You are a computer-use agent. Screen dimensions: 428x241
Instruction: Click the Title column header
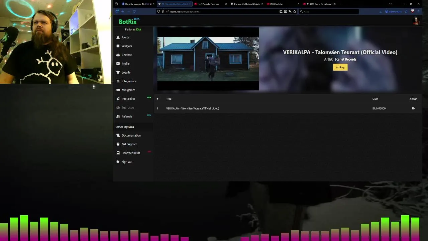(x=169, y=99)
